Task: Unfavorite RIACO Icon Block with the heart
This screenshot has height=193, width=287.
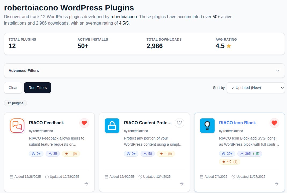Action: 274,123
